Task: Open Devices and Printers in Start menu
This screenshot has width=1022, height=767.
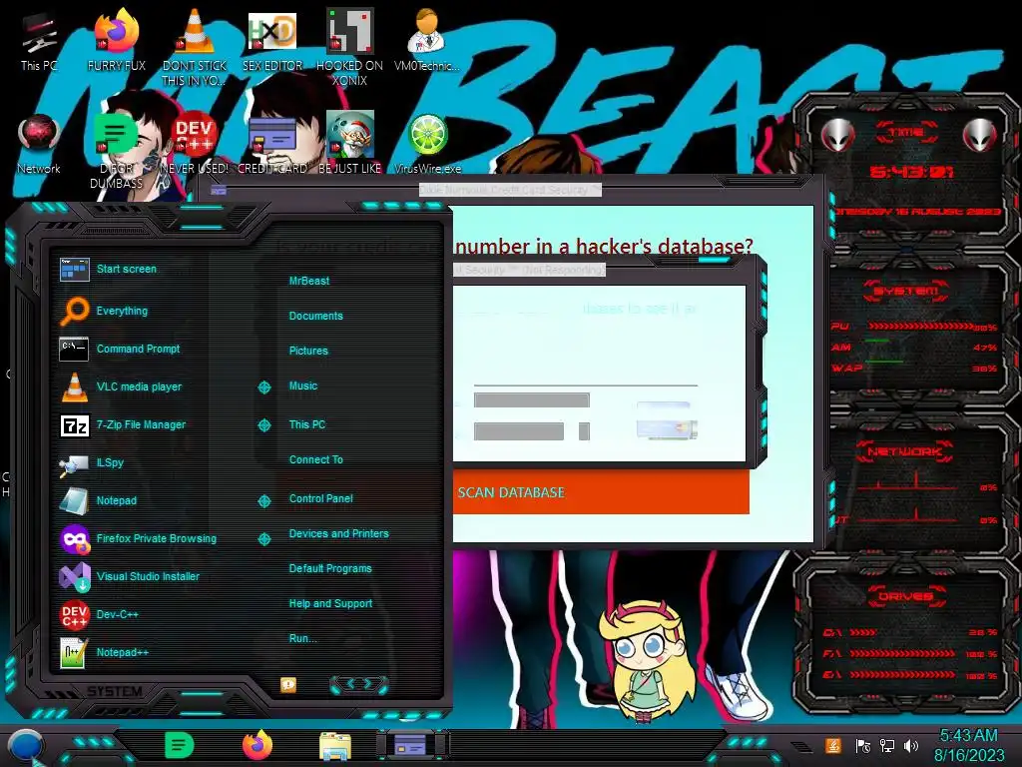Action: 338,533
